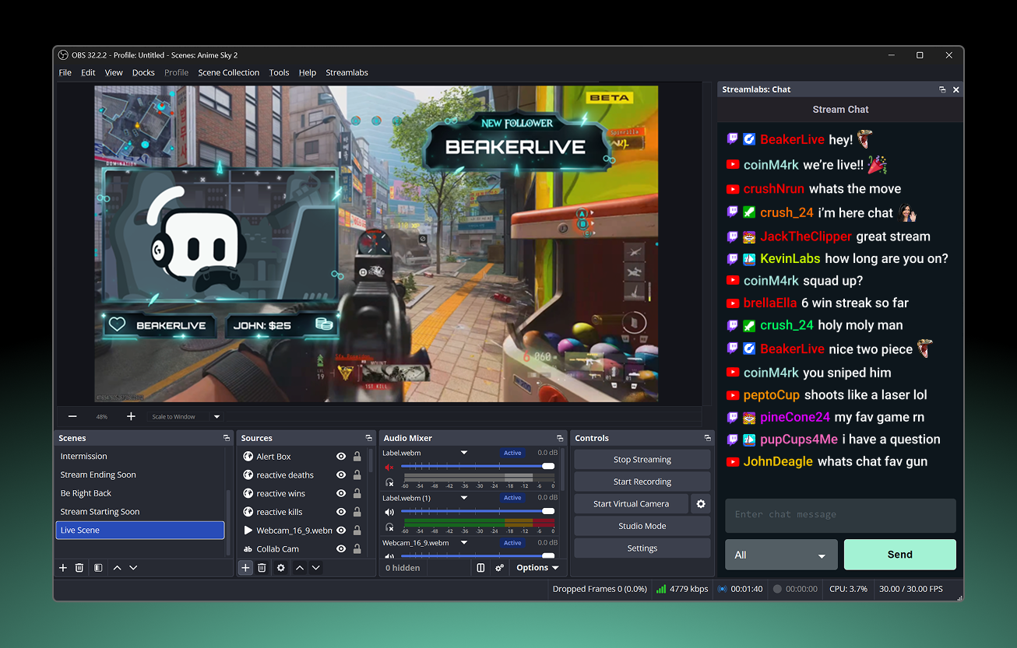The height and width of the screenshot is (648, 1017).
Task: Open the Scale to Window dropdown
Action: pos(187,417)
